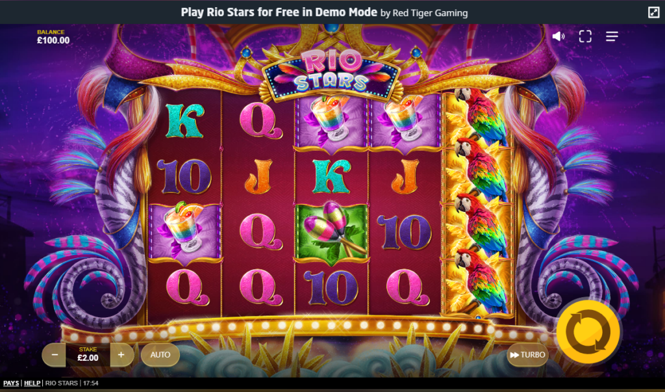The width and height of the screenshot is (665, 392).
Task: Enable TURBO mode
Action: [527, 355]
